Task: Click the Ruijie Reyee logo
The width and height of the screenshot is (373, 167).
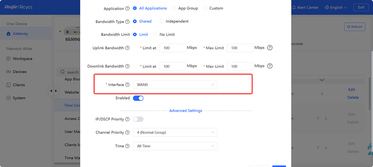Action: pyautogui.click(x=19, y=7)
